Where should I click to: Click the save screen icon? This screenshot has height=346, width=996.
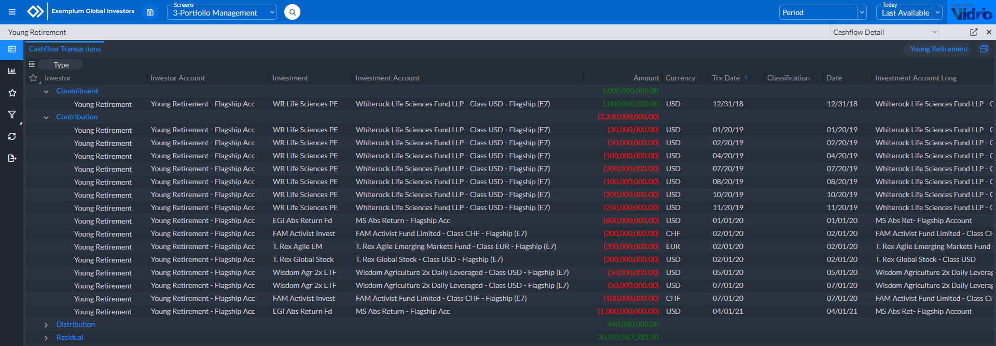pos(150,12)
